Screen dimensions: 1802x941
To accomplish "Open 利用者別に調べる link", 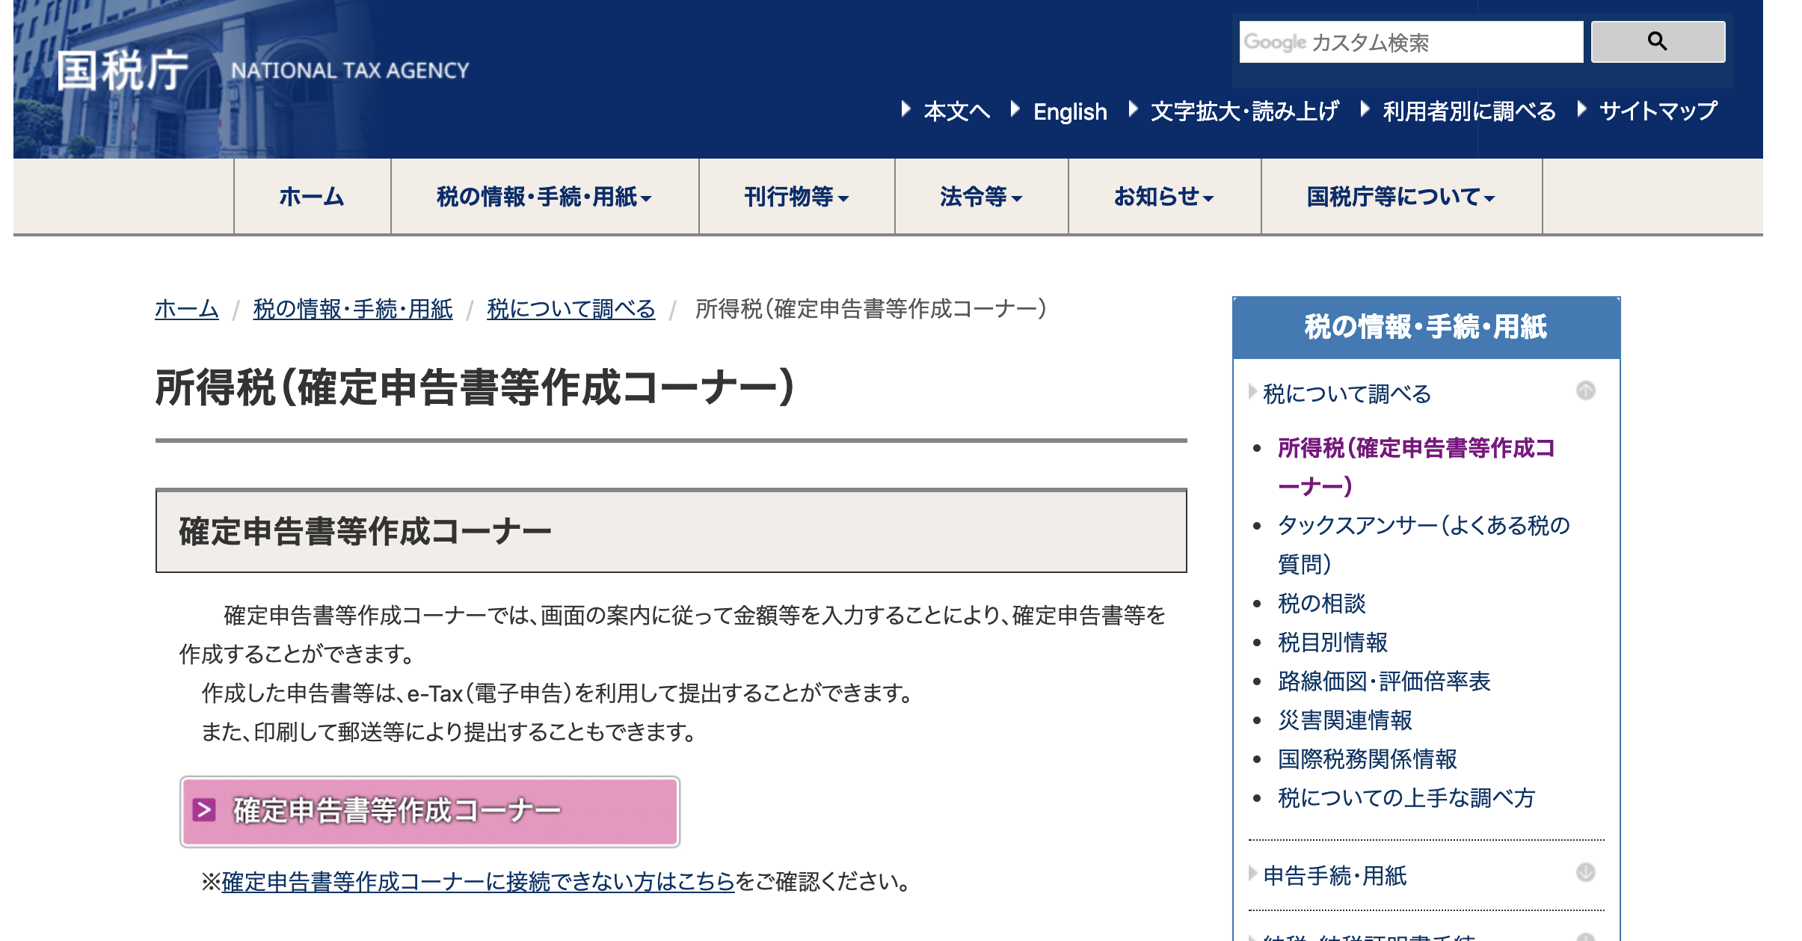I will [x=1469, y=111].
